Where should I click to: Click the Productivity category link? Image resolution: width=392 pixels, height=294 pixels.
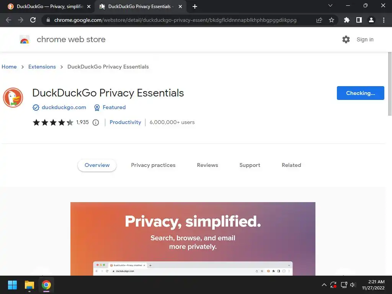[x=125, y=122]
